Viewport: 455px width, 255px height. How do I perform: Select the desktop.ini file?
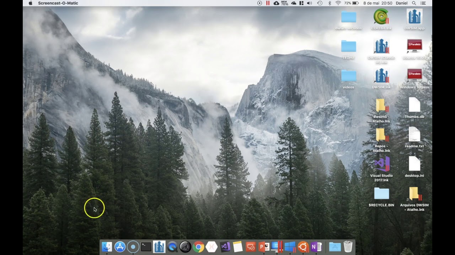414,164
